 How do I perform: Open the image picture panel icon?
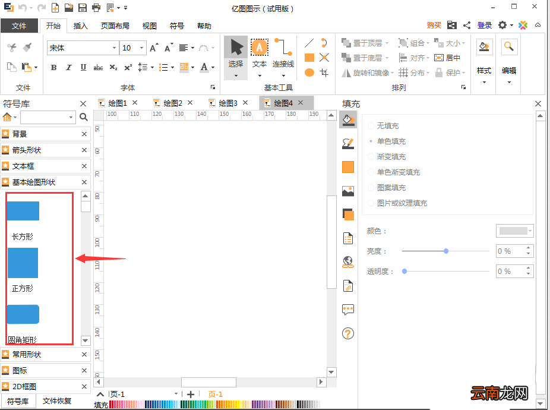point(348,191)
